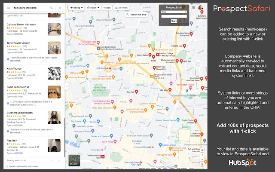Open the map Layers thumbnail
The height and width of the screenshot is (172, 275).
(x=74, y=160)
